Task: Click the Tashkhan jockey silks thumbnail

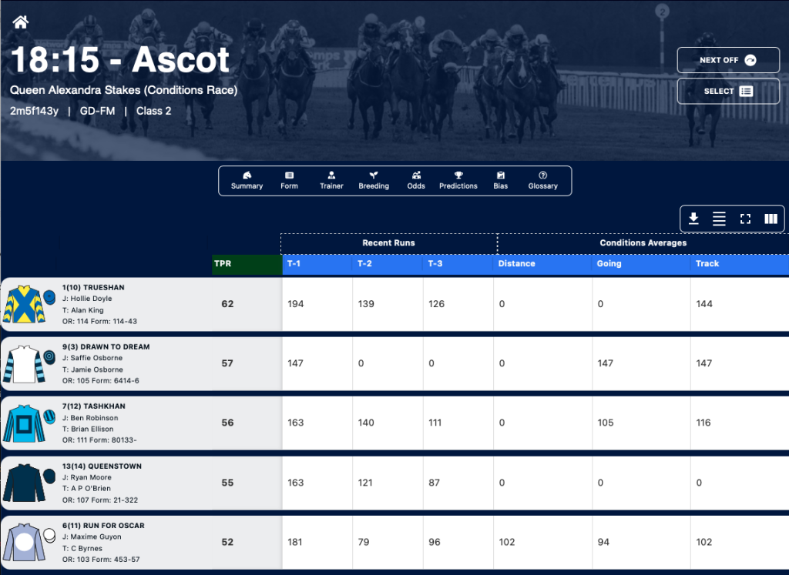Action: (x=24, y=423)
